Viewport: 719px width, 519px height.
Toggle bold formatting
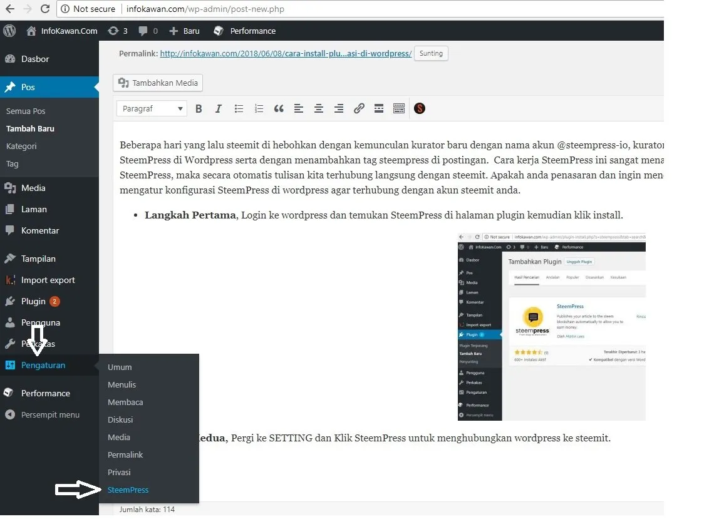click(x=199, y=109)
